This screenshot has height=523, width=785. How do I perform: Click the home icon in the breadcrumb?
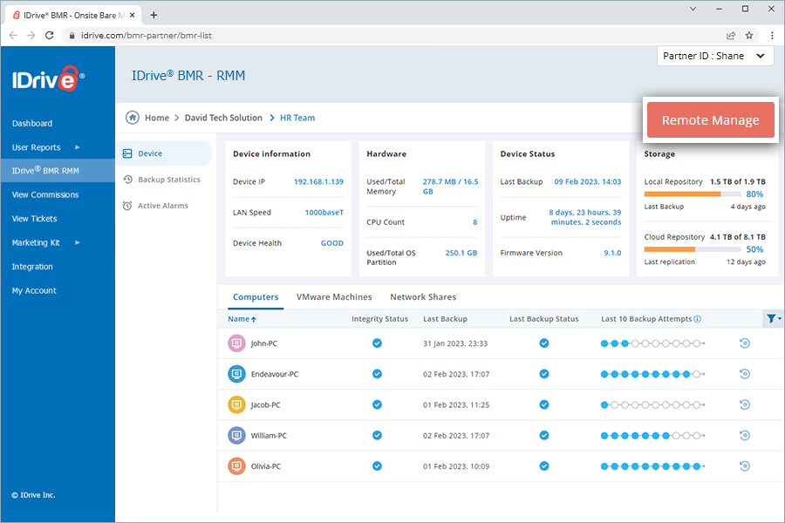(133, 118)
